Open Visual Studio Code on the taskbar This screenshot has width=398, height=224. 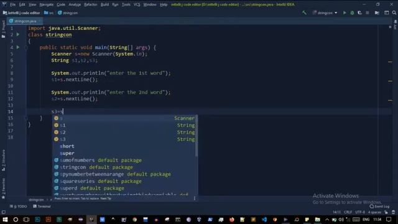264,220
